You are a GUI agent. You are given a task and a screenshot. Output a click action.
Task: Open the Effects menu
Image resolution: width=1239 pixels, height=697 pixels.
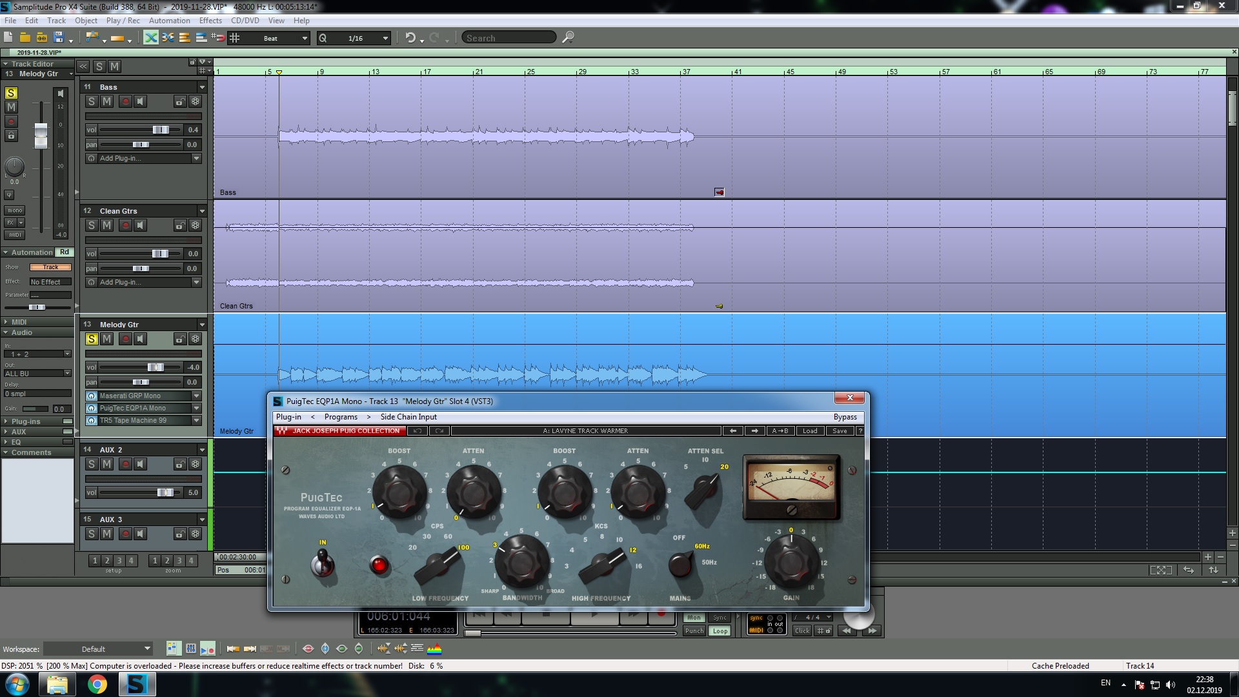pos(210,20)
